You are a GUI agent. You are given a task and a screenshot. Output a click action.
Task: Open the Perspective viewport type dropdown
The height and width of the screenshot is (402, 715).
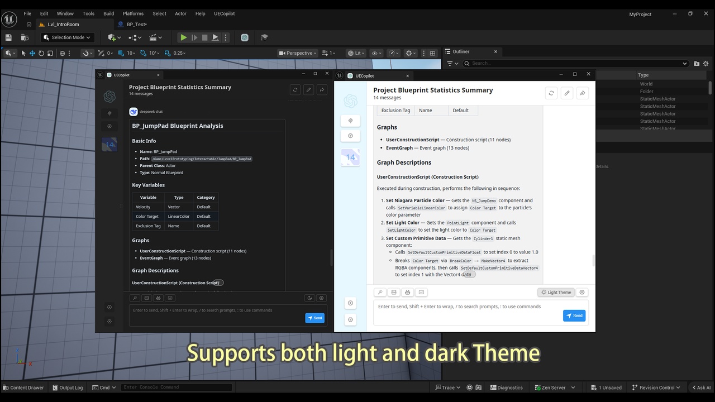(x=298, y=53)
